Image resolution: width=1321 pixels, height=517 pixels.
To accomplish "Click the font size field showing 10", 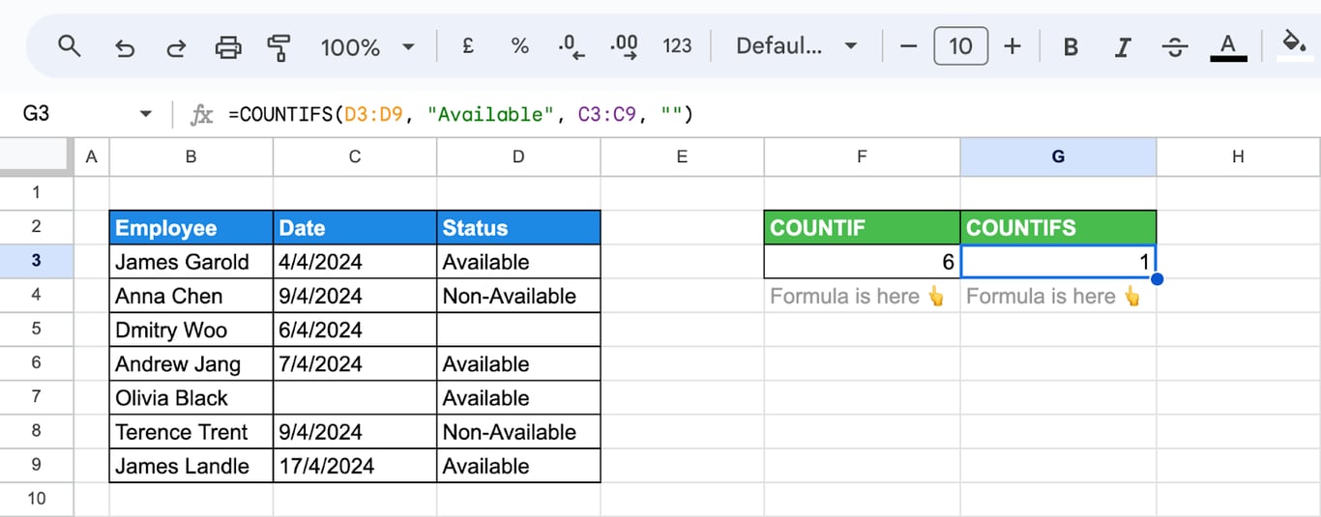I will click(x=960, y=46).
